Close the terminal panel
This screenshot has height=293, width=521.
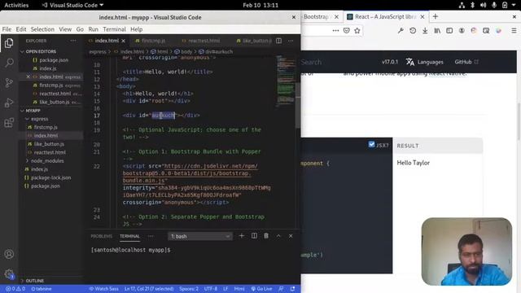pos(291,236)
